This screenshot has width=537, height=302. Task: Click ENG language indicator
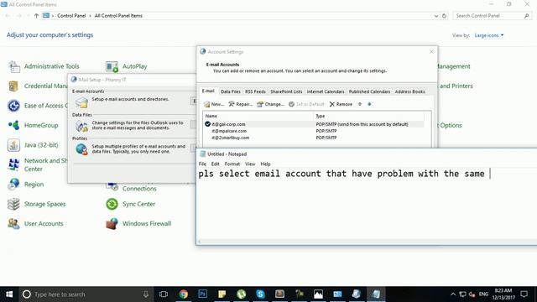click(x=483, y=294)
